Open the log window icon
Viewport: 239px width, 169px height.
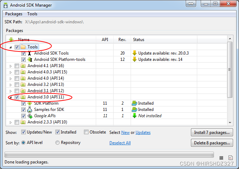point(231,158)
